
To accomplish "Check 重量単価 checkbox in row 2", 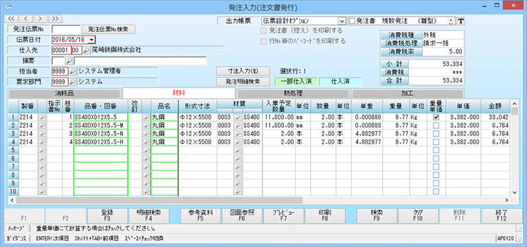I will [436, 125].
